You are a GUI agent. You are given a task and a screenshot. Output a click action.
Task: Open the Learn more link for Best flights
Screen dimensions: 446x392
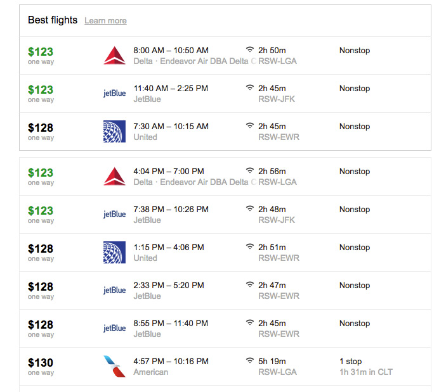click(x=105, y=21)
